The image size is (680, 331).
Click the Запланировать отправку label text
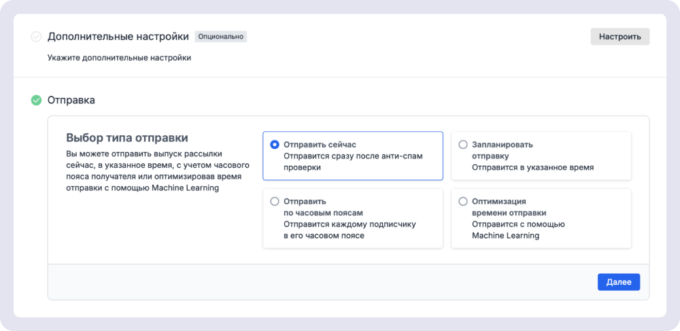click(502, 150)
